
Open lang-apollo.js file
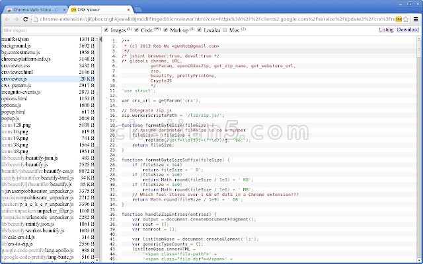(x=48, y=251)
